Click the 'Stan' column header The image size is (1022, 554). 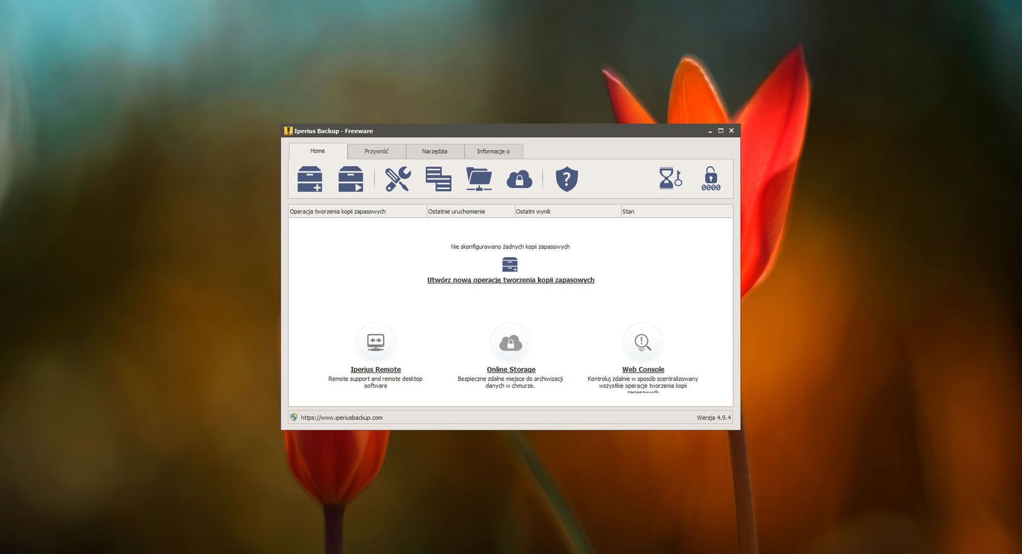(x=677, y=212)
